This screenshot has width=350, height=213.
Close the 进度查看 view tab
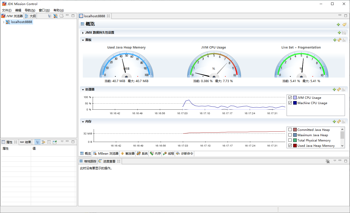click(118, 161)
